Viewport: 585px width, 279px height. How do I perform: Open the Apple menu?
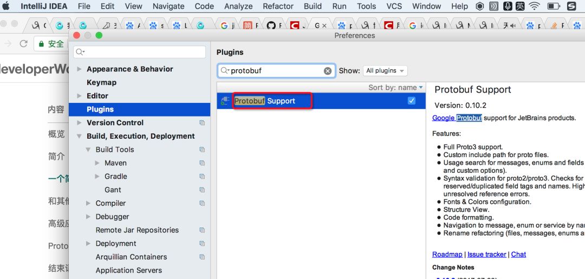click(6, 6)
